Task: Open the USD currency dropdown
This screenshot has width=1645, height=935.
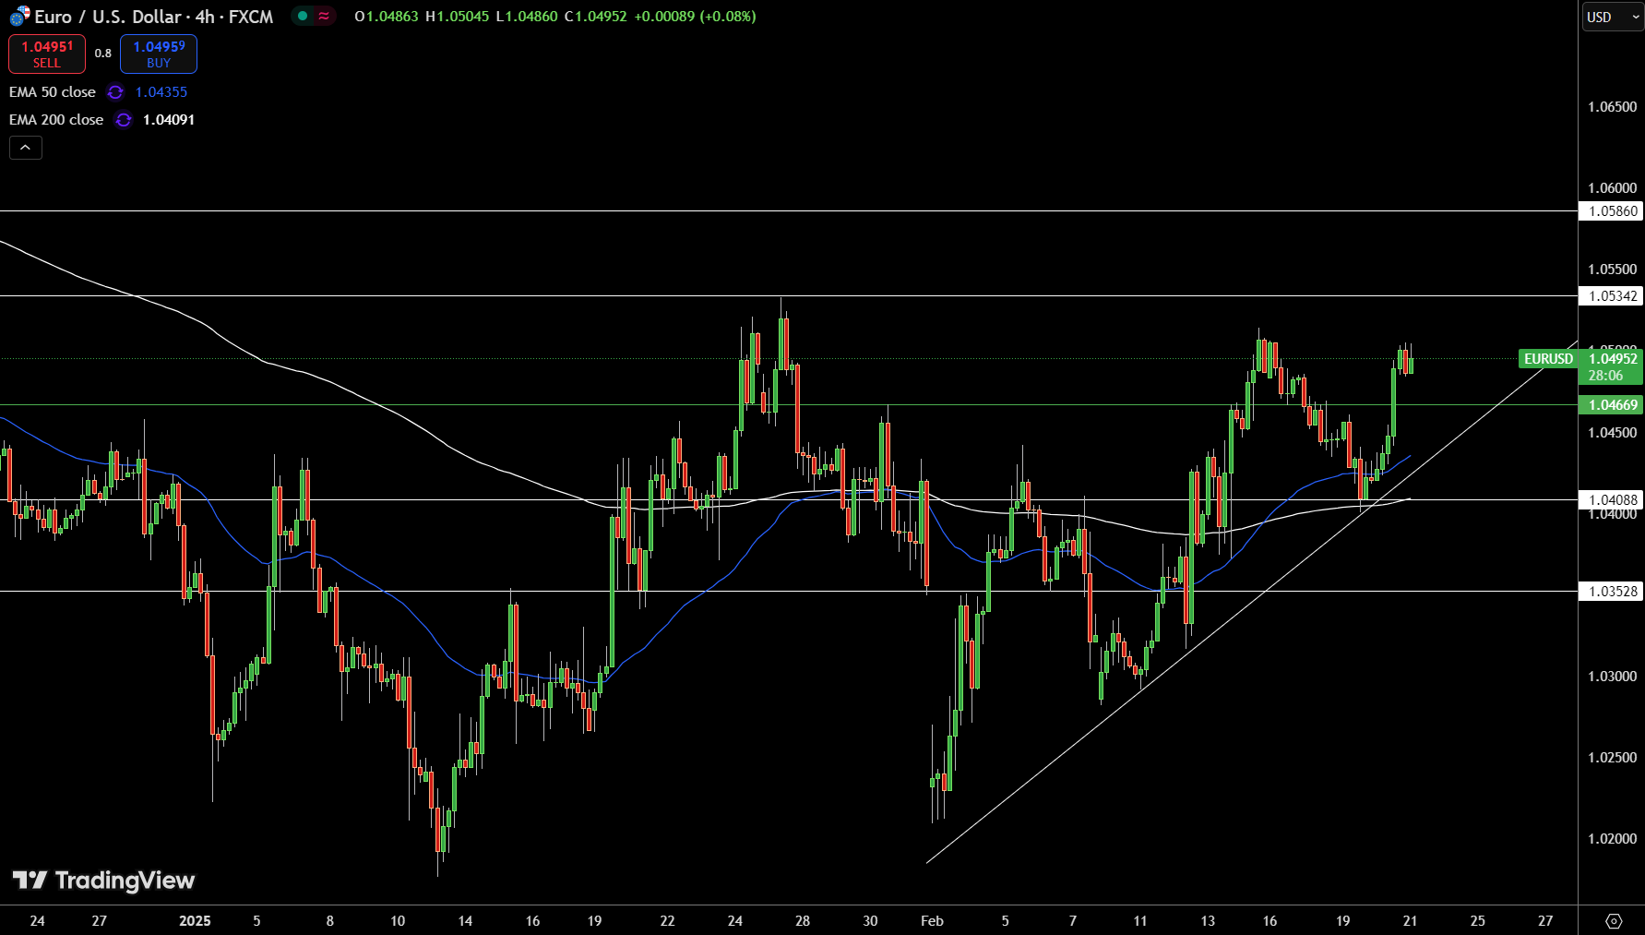Action: (x=1612, y=17)
